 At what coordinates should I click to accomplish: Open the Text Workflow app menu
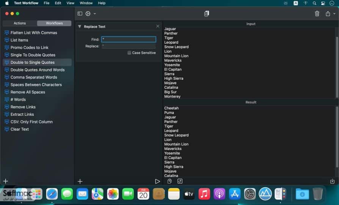click(x=26, y=3)
